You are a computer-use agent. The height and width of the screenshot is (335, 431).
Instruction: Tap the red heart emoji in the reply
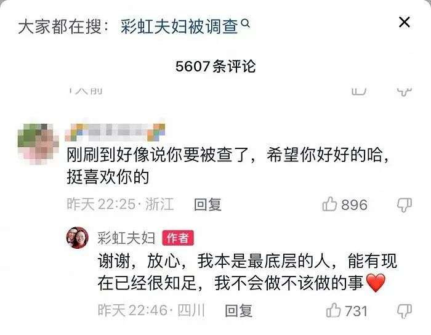(x=376, y=283)
